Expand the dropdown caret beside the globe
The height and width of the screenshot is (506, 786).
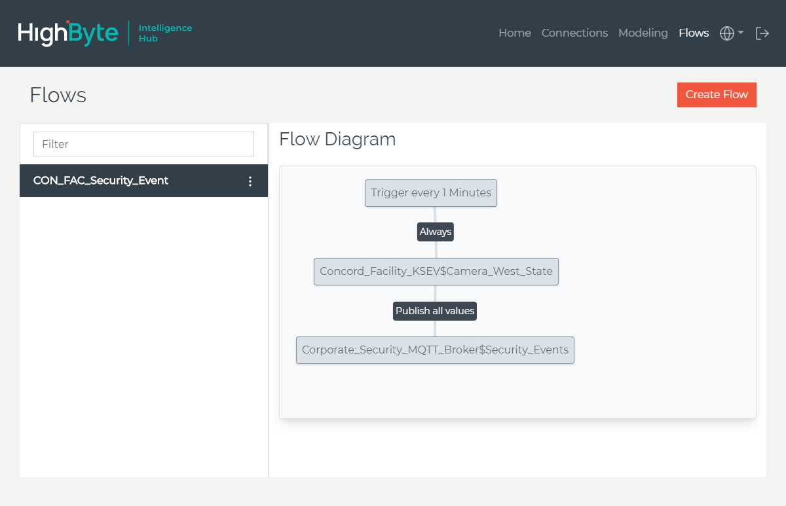741,33
